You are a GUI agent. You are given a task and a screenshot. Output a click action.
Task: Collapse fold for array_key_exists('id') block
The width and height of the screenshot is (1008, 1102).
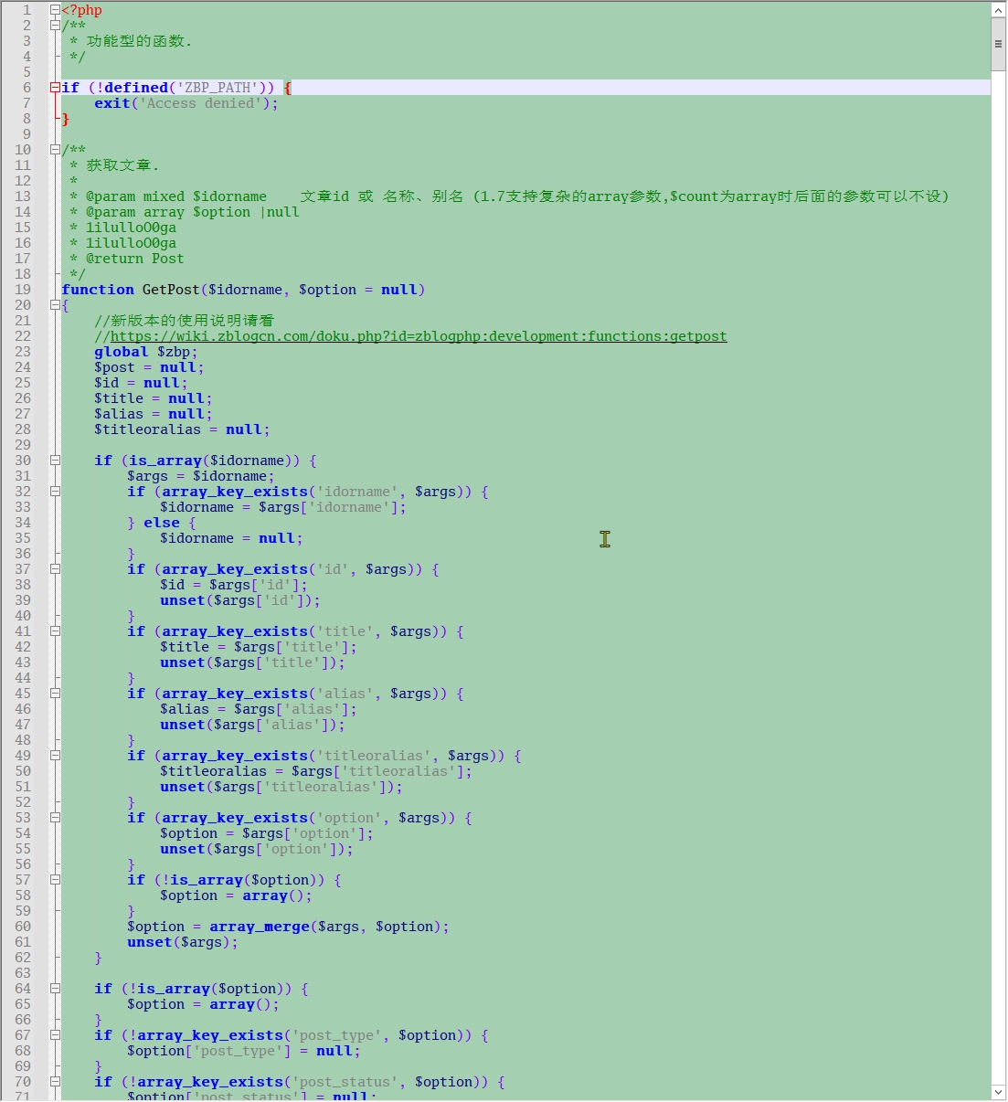pos(55,569)
